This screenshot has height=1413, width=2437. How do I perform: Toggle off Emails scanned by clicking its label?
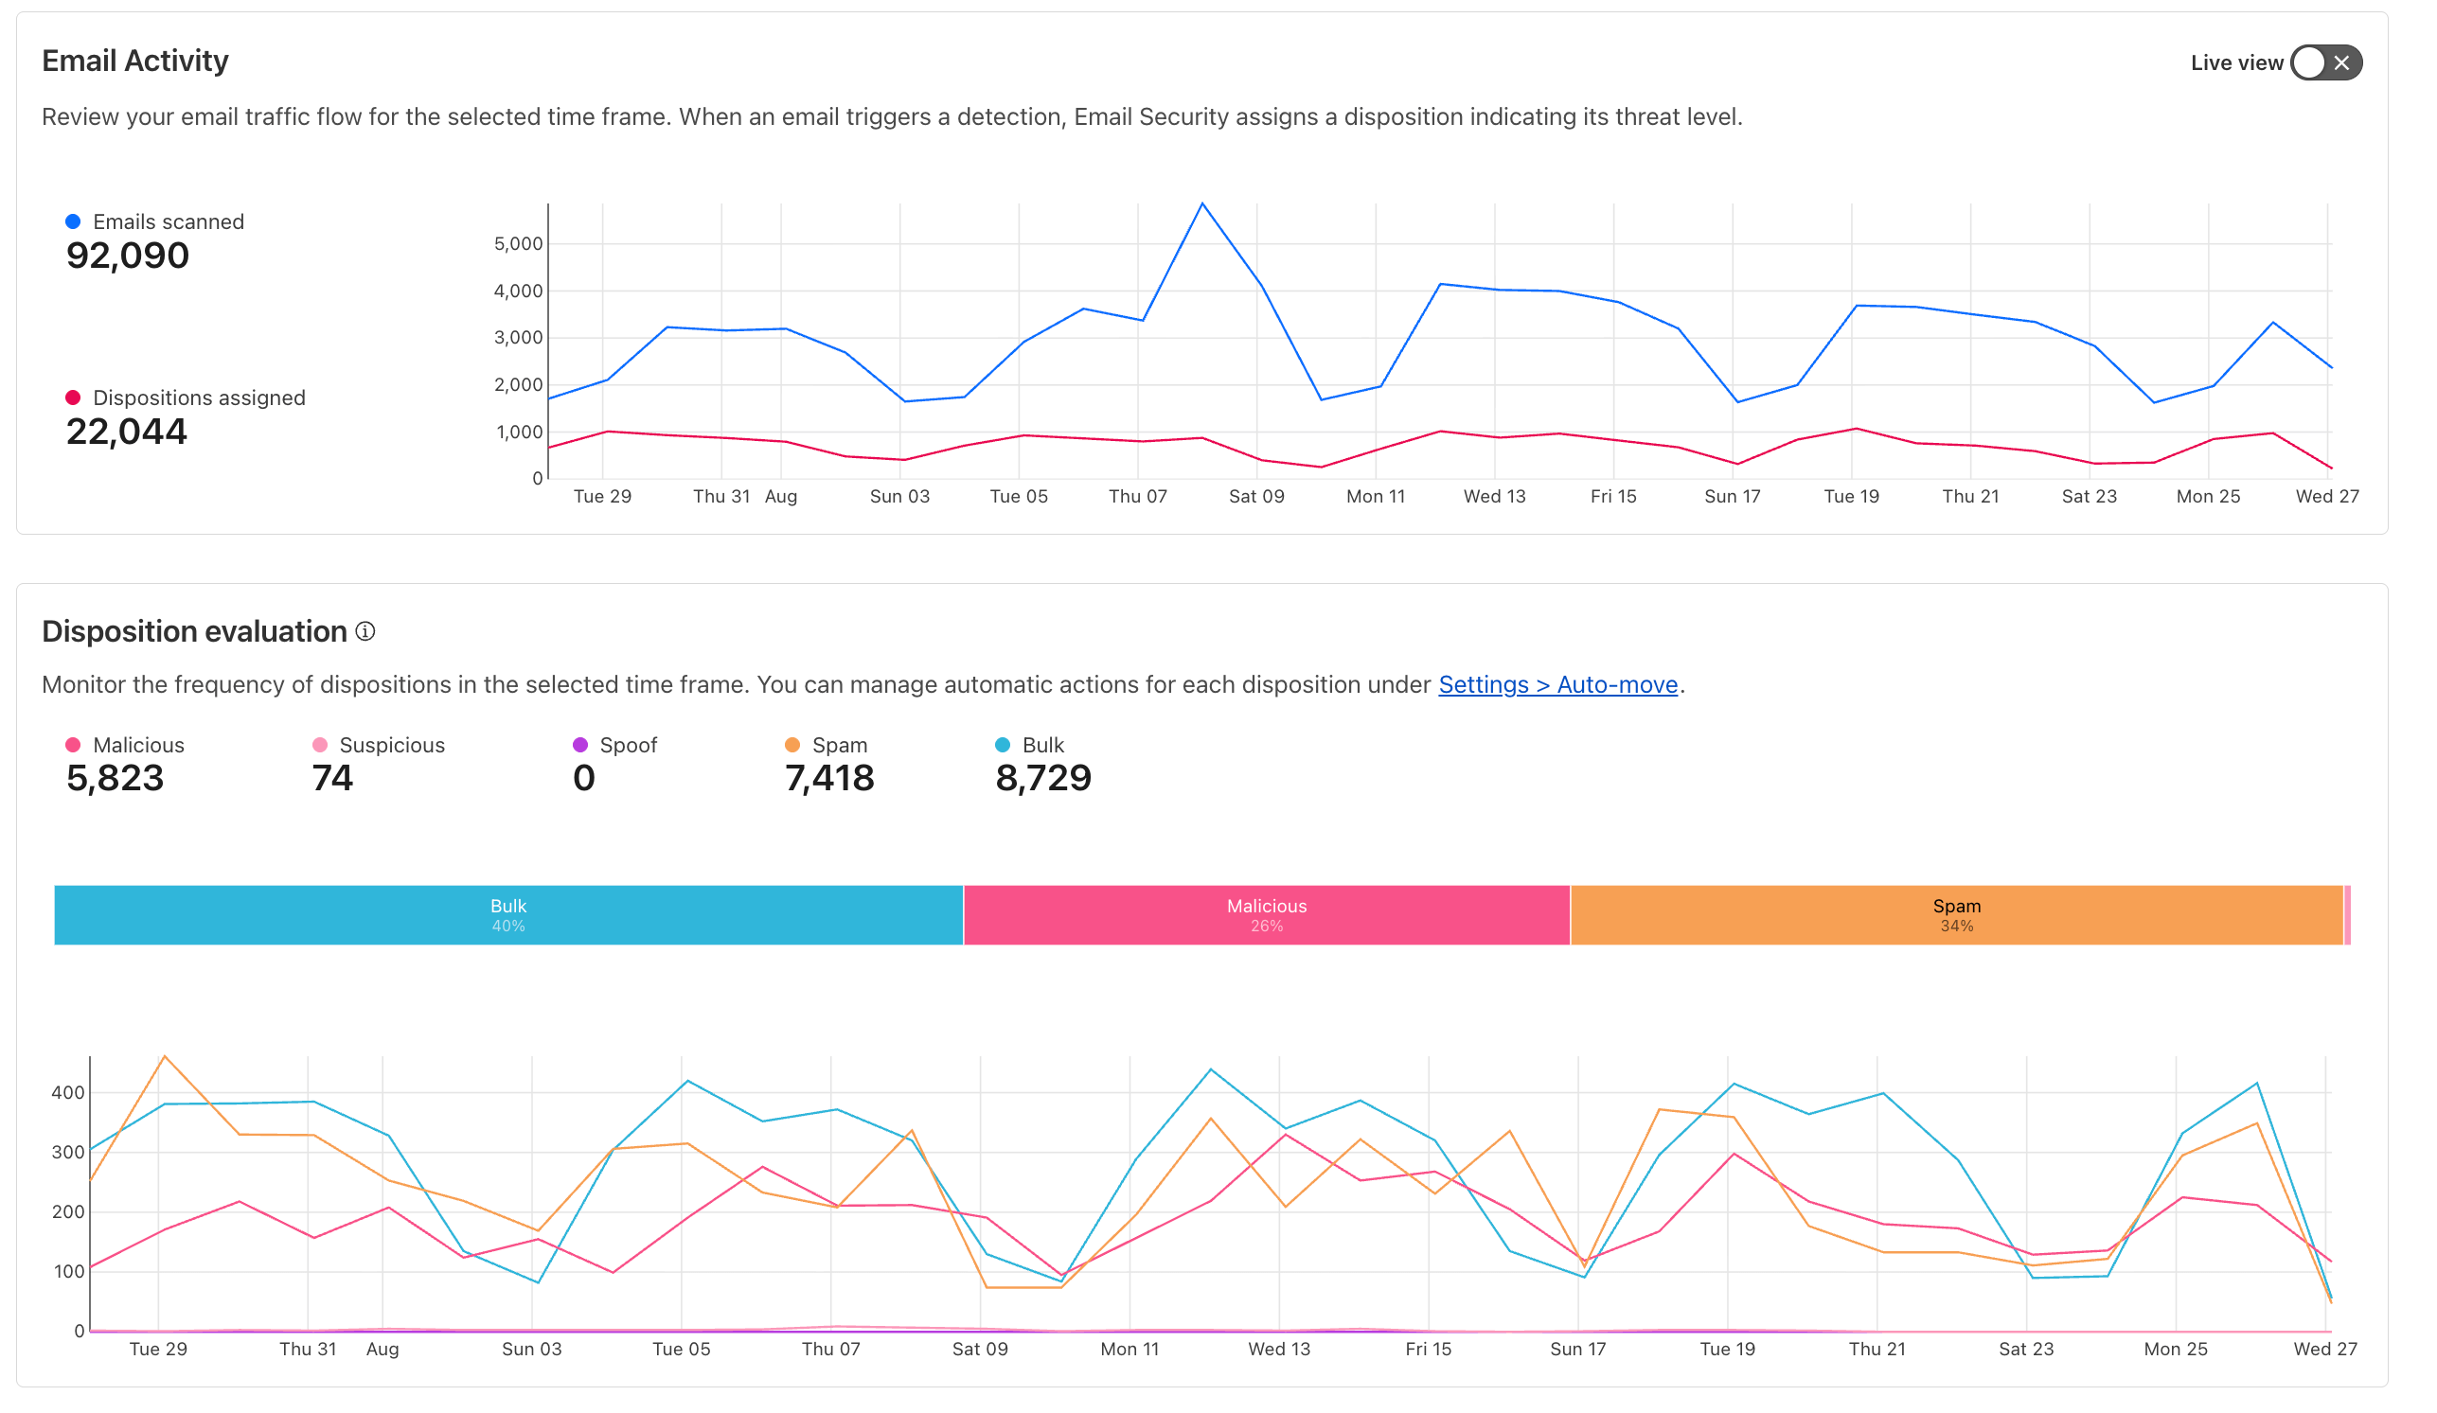pyautogui.click(x=168, y=221)
